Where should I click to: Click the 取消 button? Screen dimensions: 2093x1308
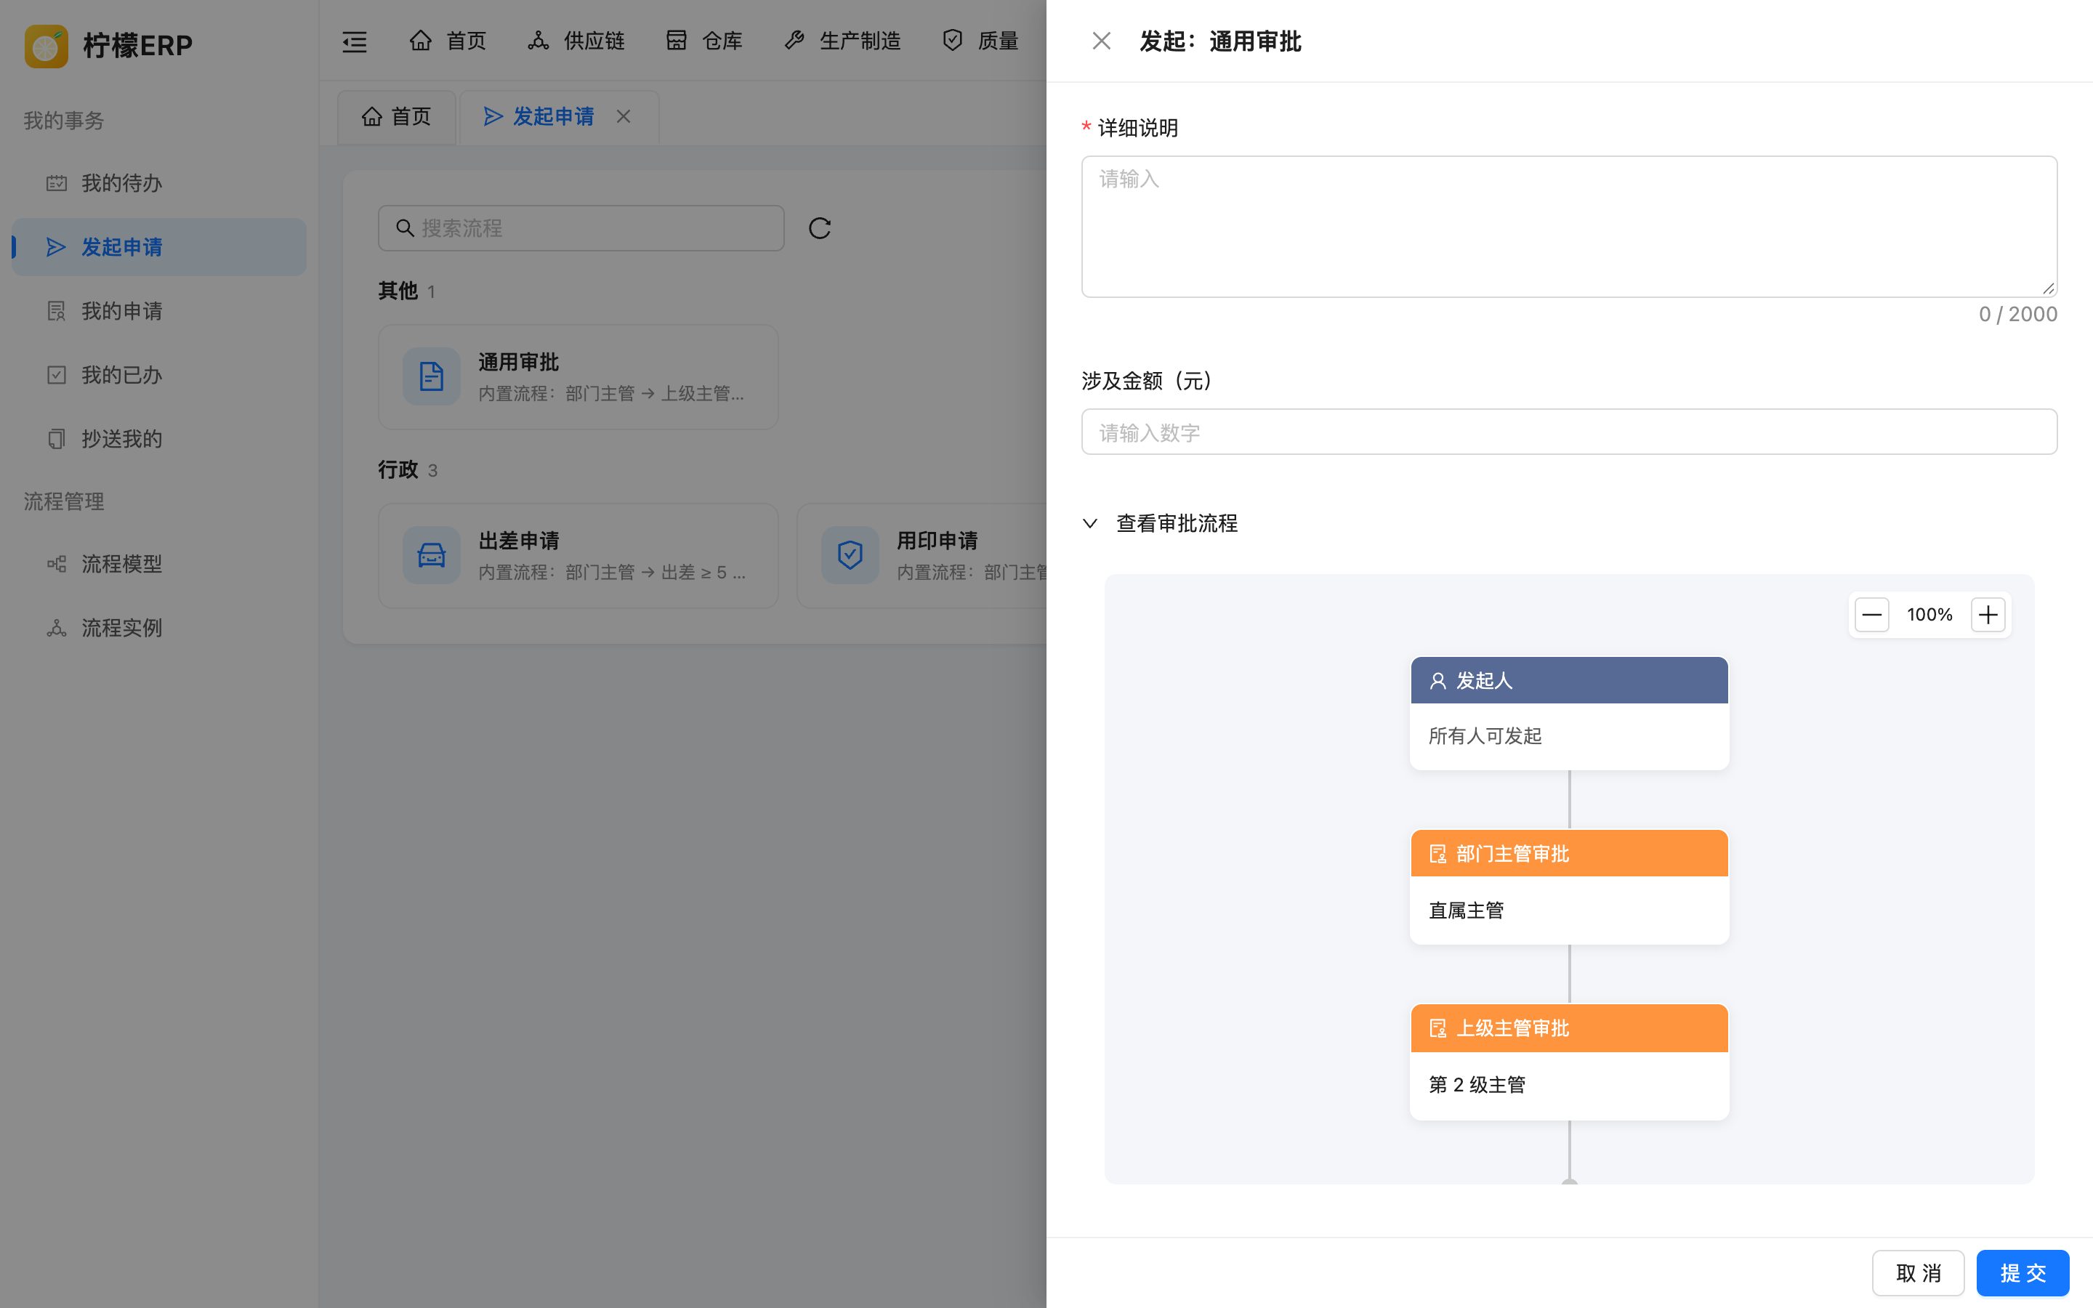pyautogui.click(x=1919, y=1273)
